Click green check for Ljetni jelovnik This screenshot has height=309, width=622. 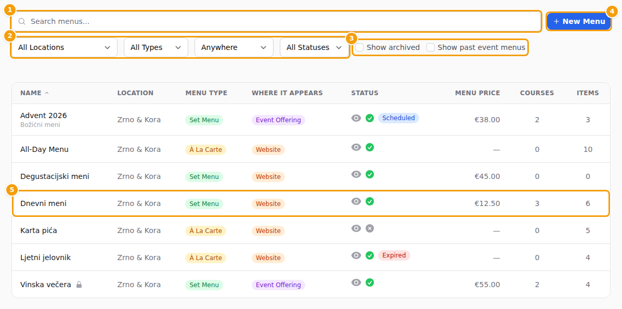370,255
